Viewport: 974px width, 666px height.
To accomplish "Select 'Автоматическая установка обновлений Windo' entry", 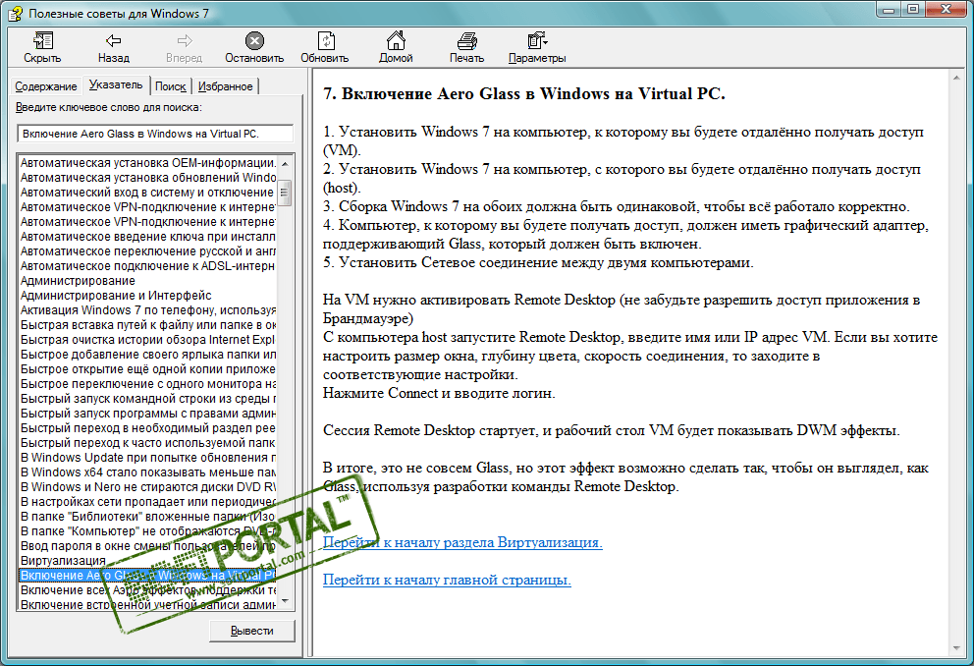I will tap(148, 178).
